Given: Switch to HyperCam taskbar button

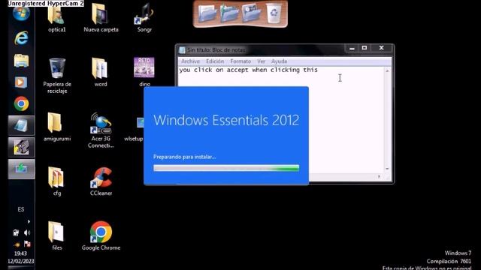Looking at the screenshot, I should point(21,147).
